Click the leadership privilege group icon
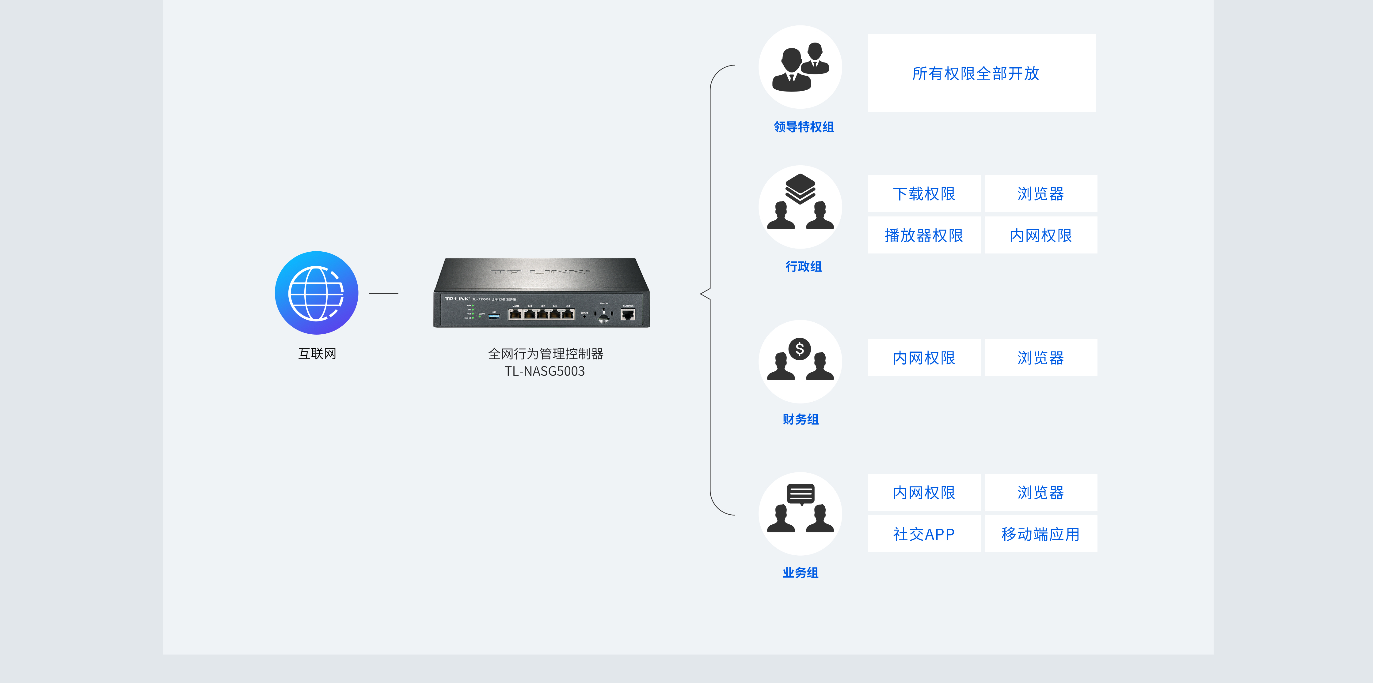Image resolution: width=1373 pixels, height=683 pixels. (800, 68)
